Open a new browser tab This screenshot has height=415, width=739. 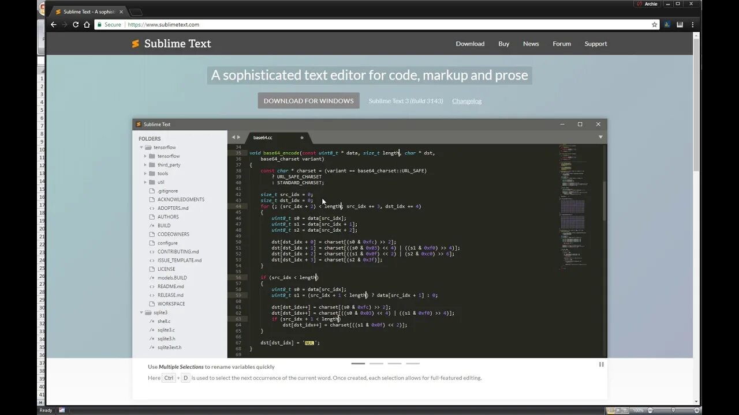(x=136, y=12)
